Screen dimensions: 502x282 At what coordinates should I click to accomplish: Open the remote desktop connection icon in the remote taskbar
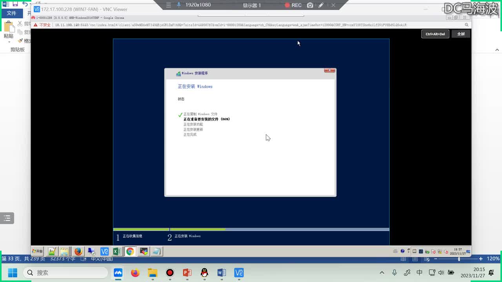pyautogui.click(x=91, y=251)
